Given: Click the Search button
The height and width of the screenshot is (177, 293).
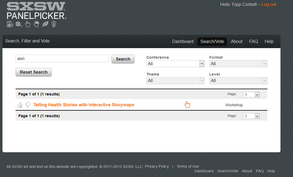Looking at the screenshot, I should click(123, 59).
